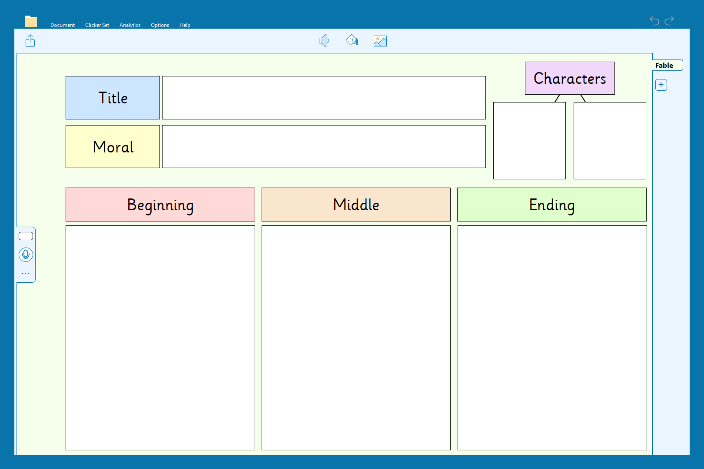Click the empty Moral text box
This screenshot has height=469, width=704.
click(x=324, y=147)
